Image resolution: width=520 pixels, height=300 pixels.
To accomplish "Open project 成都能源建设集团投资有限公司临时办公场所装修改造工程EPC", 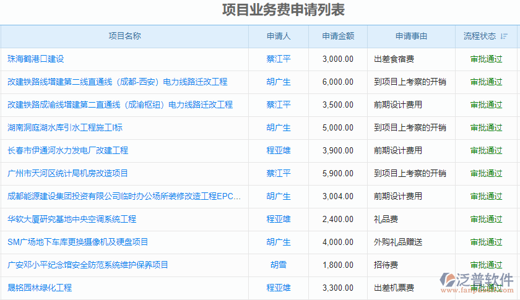I will (124, 196).
